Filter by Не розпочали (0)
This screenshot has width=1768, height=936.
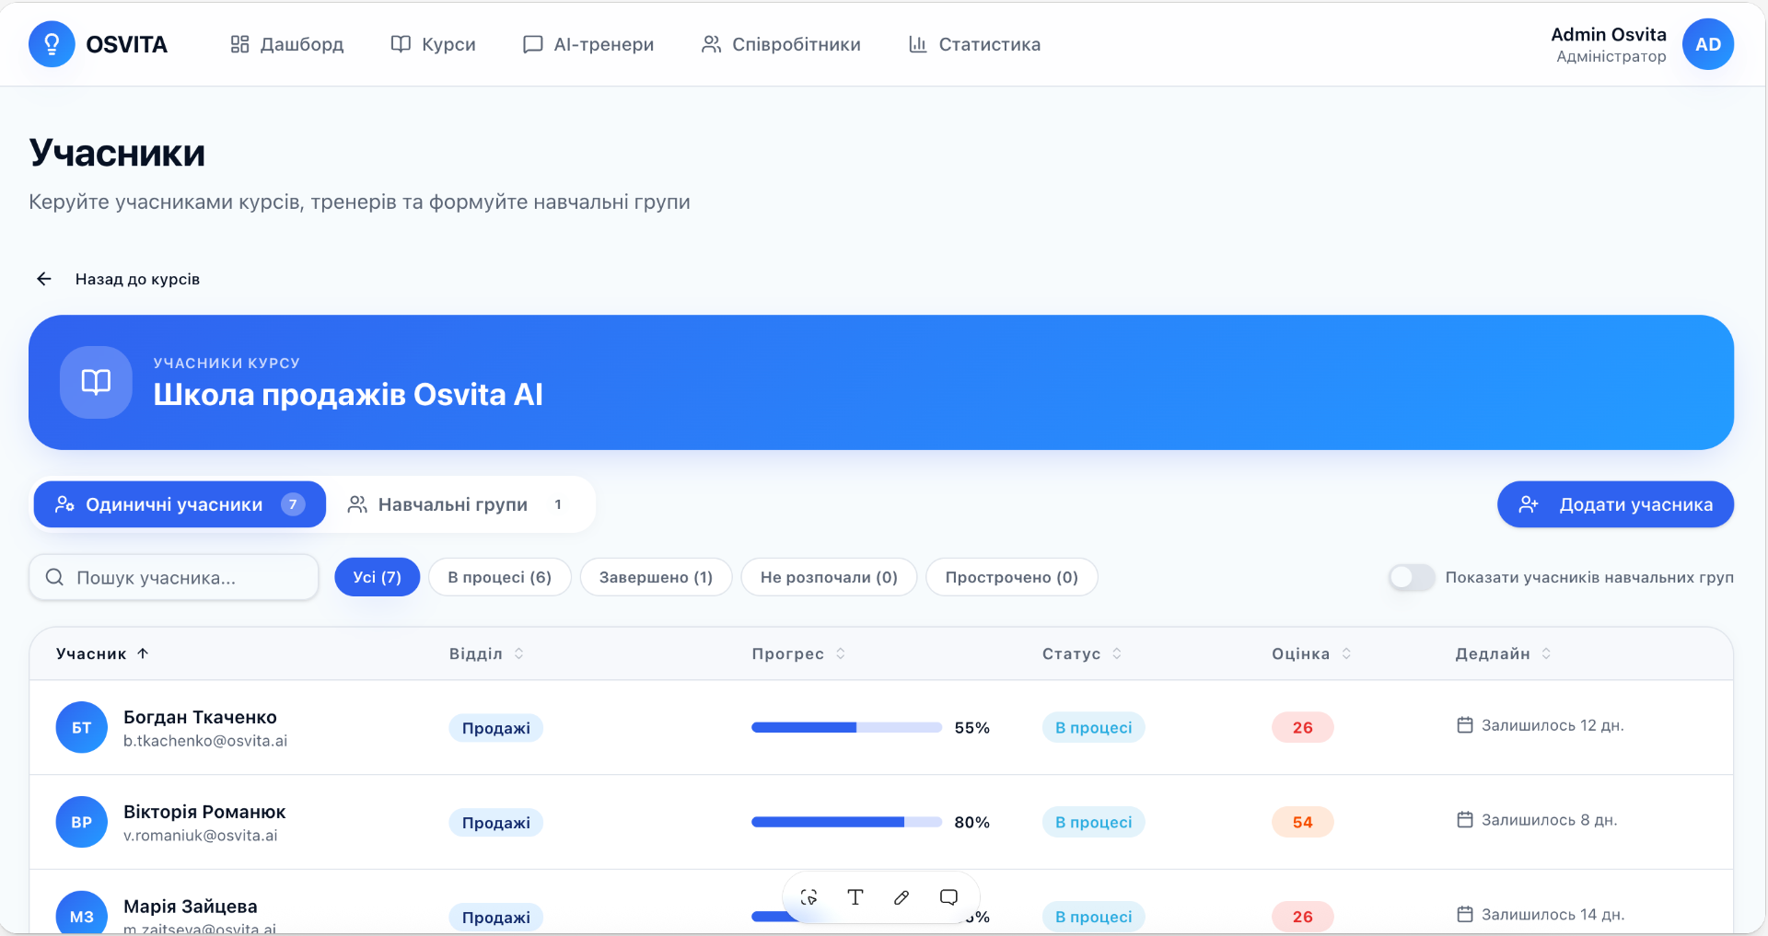[829, 577]
